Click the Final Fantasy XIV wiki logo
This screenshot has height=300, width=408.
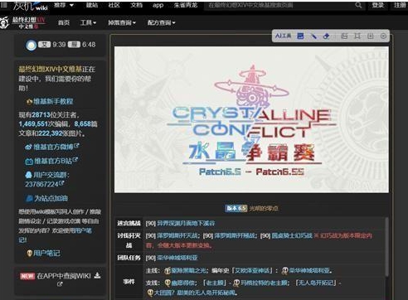(23, 22)
